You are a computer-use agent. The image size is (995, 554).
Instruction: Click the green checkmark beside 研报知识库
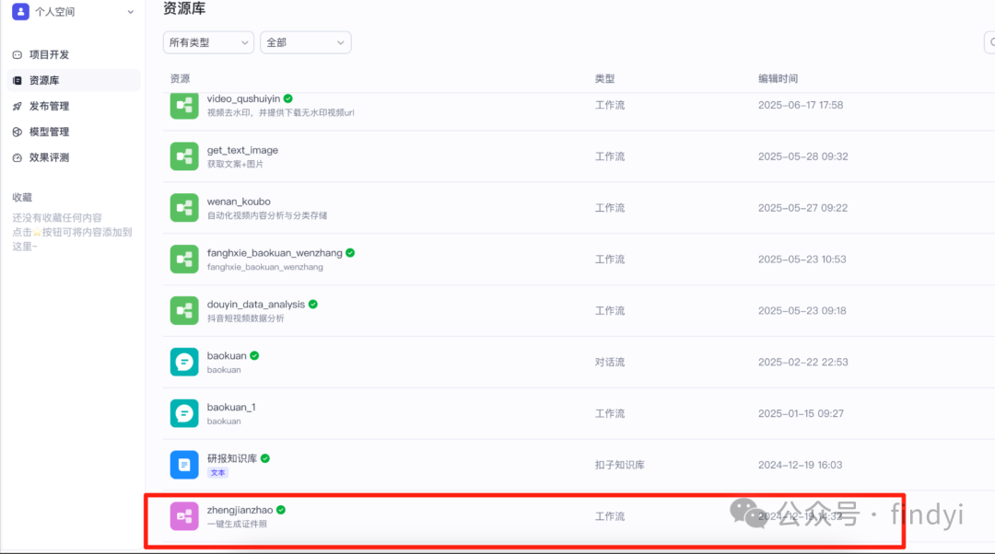pos(265,458)
